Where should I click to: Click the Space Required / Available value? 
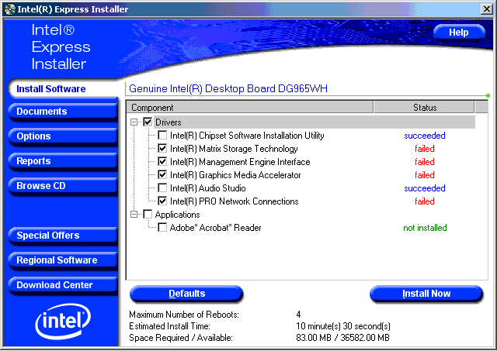point(342,338)
